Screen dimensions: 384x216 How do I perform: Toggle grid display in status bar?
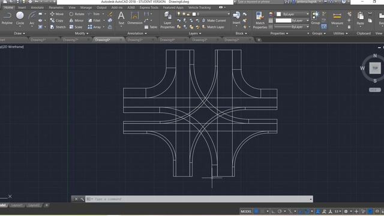coord(256,211)
